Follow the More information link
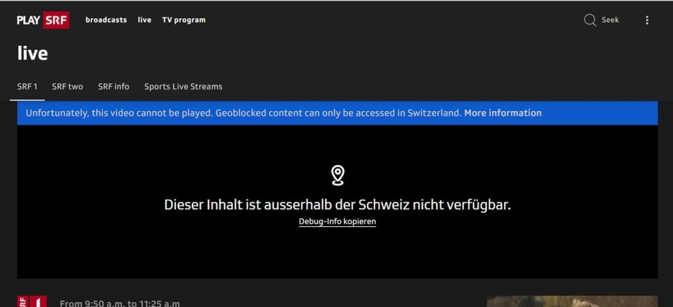The height and width of the screenshot is (307, 673). tap(503, 113)
